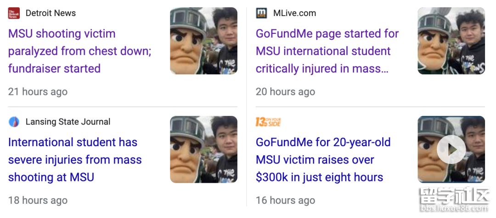Click the '21 hours ago' timestamp
Screen dimensions: 496x218
(x=38, y=92)
